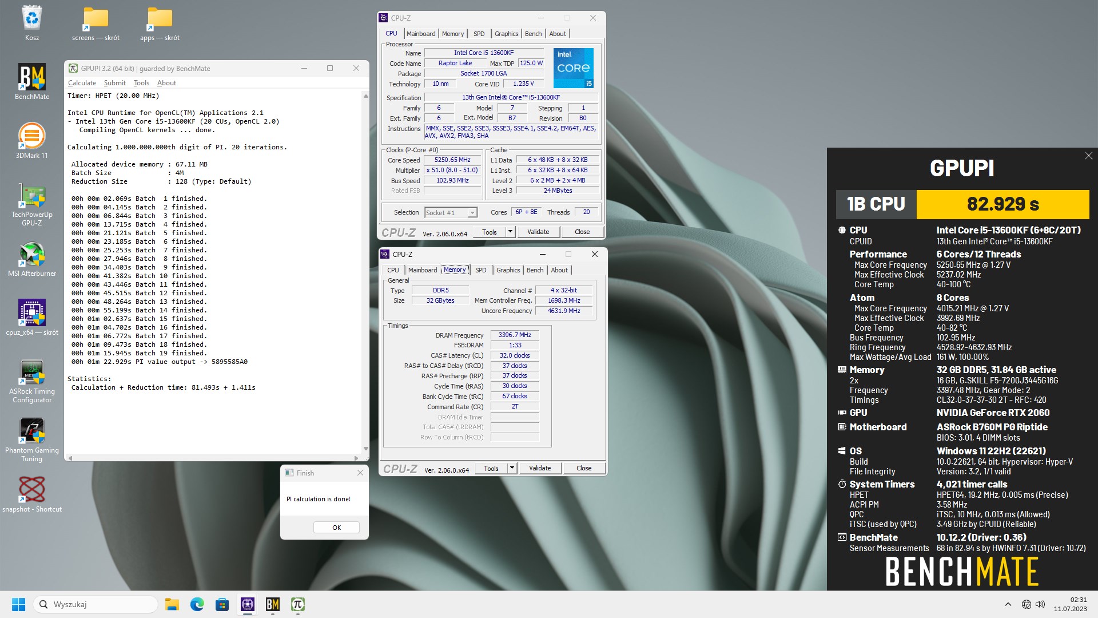Viewport: 1098px width, 618px height.
Task: Click Validate button in top CPU-Z
Action: [x=538, y=232]
